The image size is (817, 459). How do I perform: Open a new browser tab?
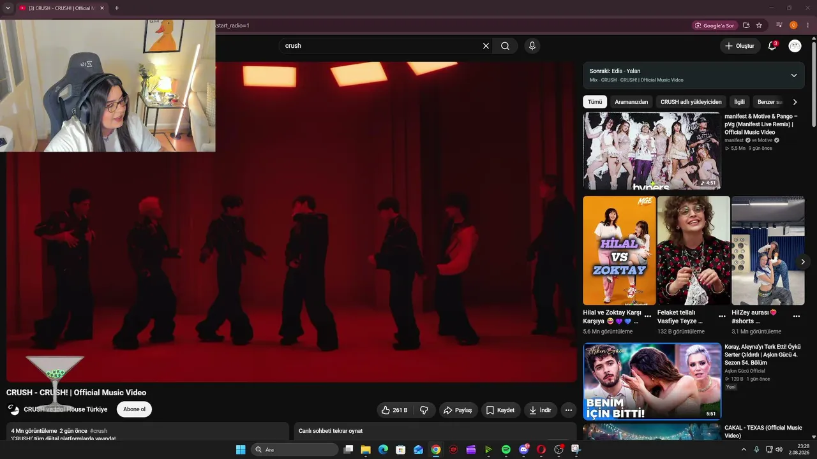coord(116,8)
